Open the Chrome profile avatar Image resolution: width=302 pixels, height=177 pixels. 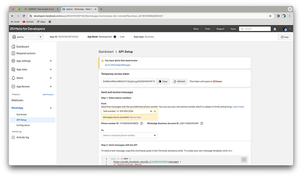coord(284,16)
